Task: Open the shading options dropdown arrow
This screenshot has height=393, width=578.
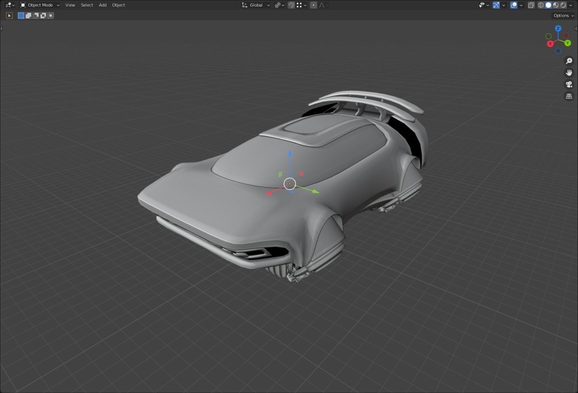Action: 571,5
